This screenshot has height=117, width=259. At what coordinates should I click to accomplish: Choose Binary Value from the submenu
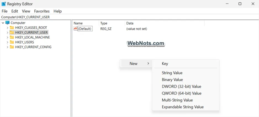(x=186, y=80)
